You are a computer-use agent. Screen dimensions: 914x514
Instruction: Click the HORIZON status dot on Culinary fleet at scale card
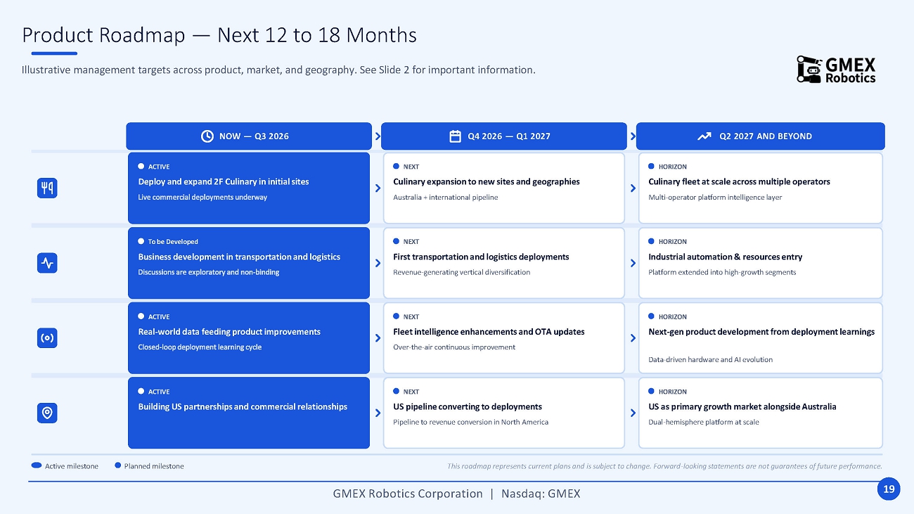[x=652, y=167]
